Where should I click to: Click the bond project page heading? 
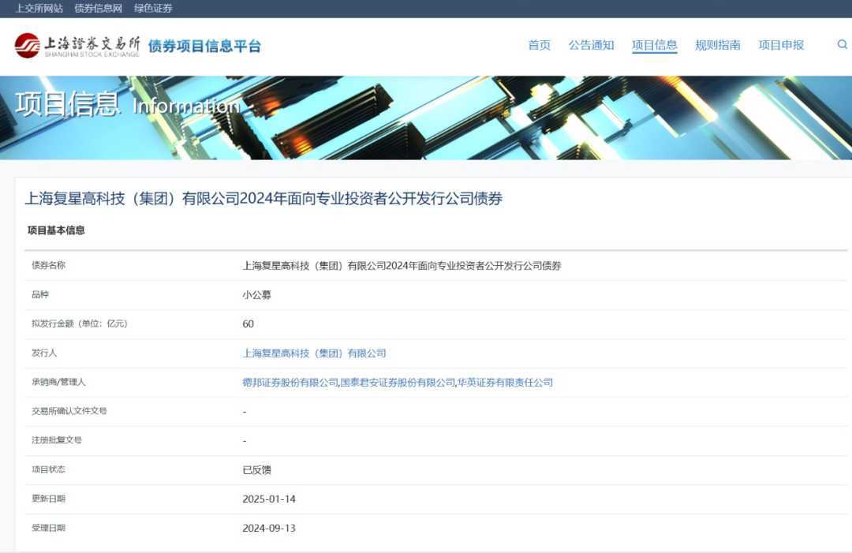pos(263,199)
